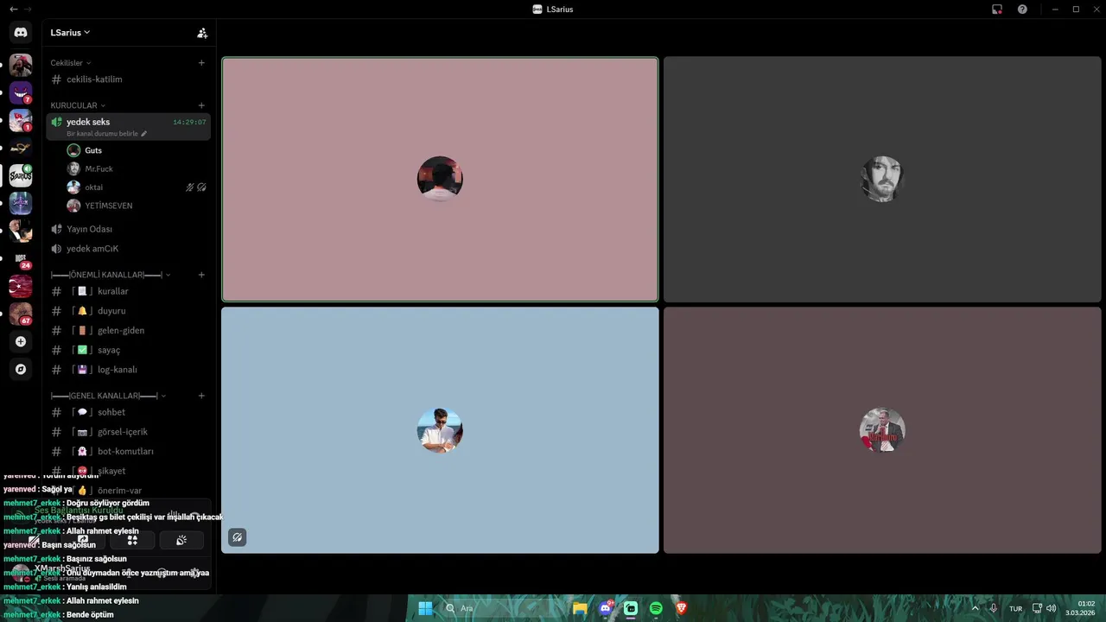The width and height of the screenshot is (1106, 622).
Task: Open LSarius server dropdown menu
Action: [70, 33]
